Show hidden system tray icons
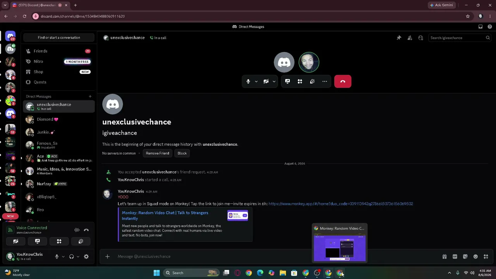 pyautogui.click(x=449, y=273)
